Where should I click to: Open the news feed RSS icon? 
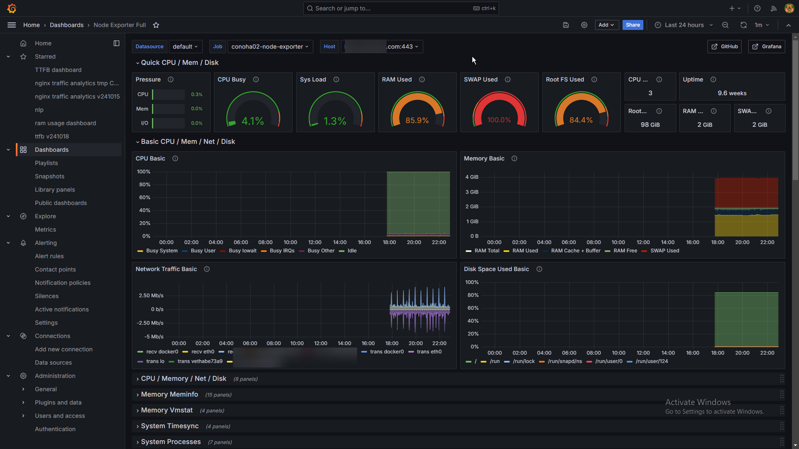click(x=774, y=8)
